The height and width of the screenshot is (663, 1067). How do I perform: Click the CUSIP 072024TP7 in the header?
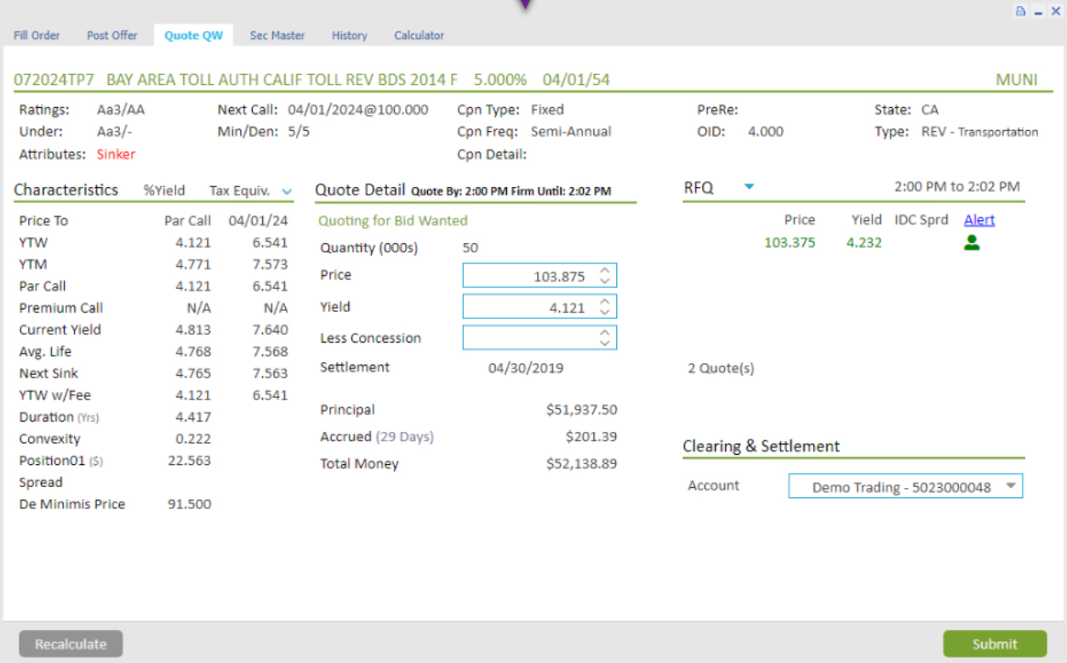point(54,80)
